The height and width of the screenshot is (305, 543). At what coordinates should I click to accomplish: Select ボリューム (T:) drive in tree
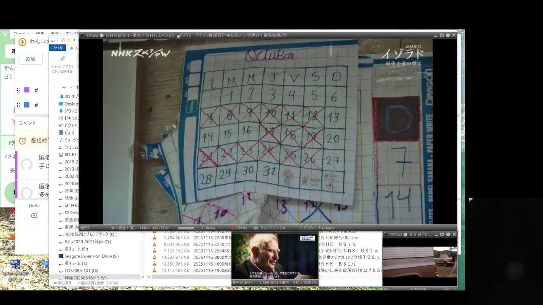[x=73, y=263]
